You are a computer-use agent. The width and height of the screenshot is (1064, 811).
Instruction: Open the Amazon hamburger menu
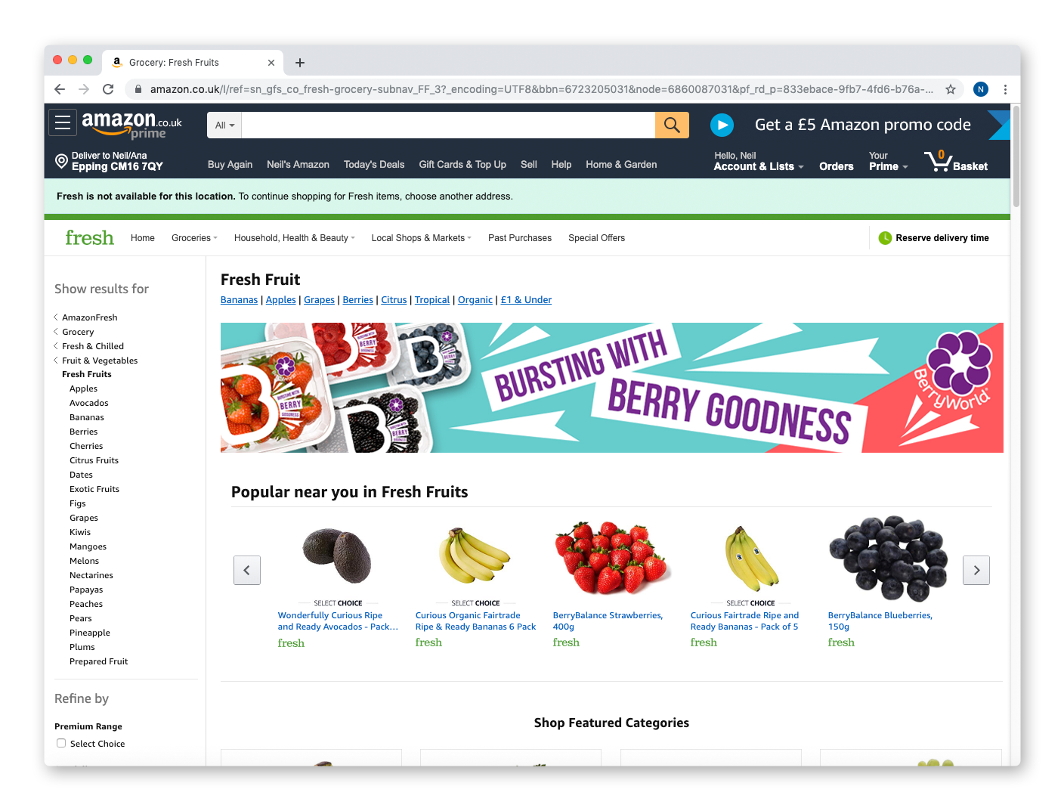63,122
